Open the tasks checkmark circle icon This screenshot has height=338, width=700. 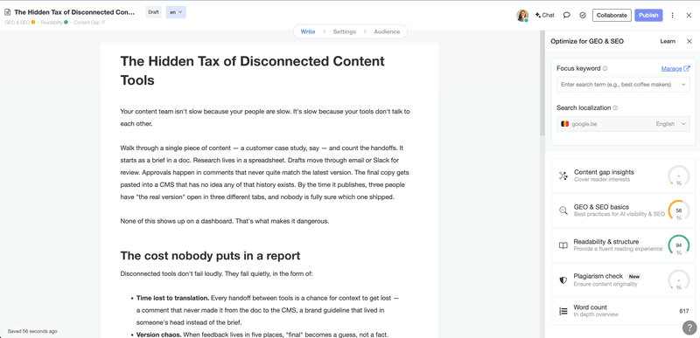click(x=583, y=15)
